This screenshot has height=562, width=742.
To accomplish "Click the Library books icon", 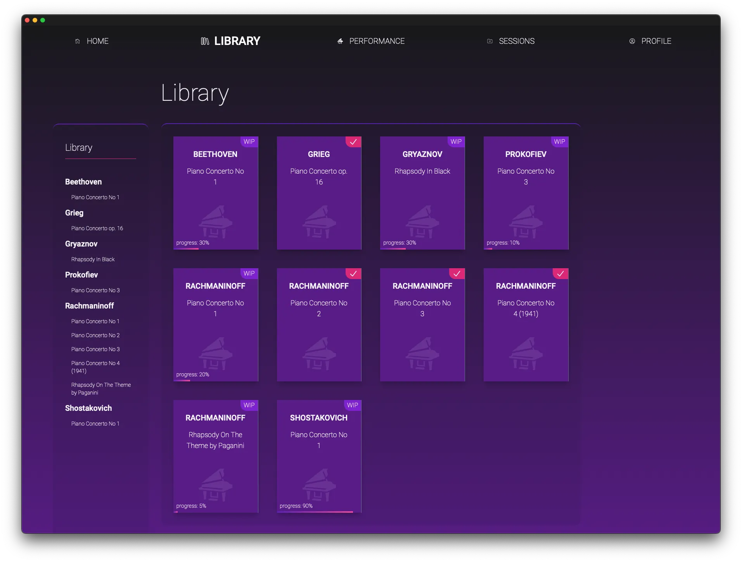I will [205, 41].
